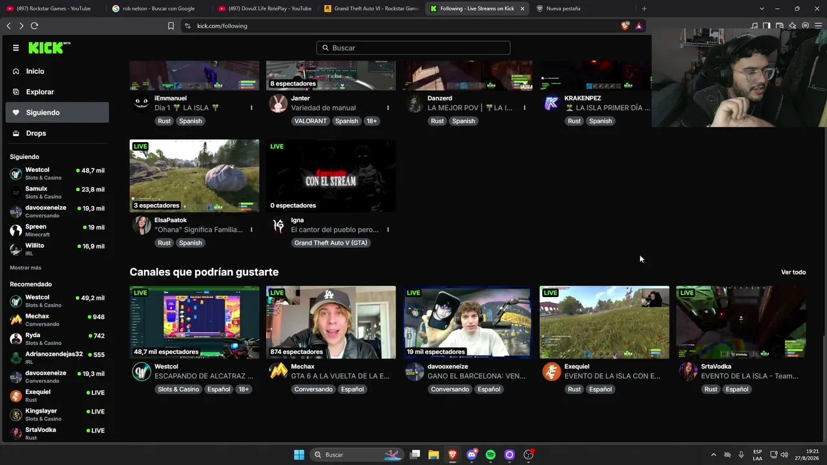Switch to the Rockstar Games YouTube tab
The width and height of the screenshot is (827, 465).
click(x=53, y=8)
